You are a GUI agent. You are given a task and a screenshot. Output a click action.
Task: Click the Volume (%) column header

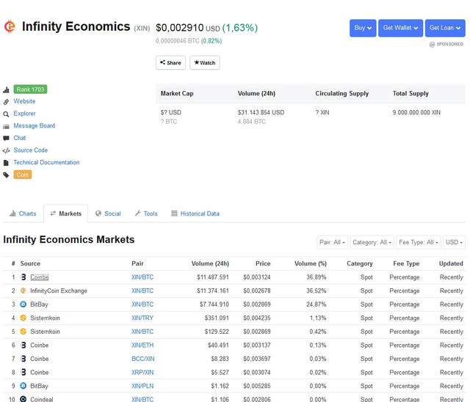(311, 263)
